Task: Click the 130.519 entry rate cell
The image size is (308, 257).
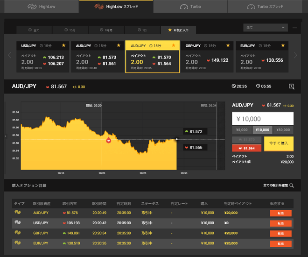Action: coord(71,243)
